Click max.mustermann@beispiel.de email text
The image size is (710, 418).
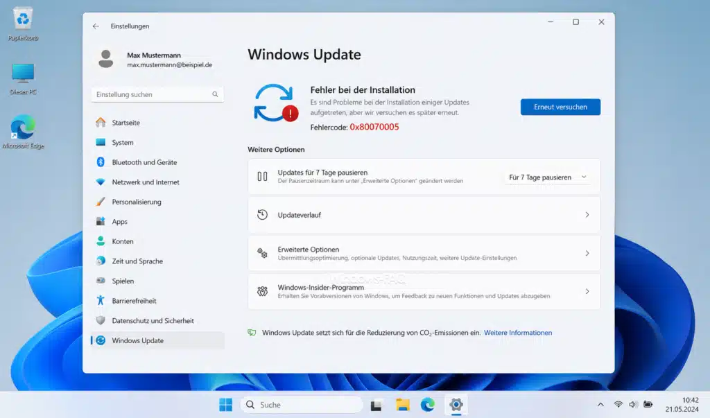[169, 64]
